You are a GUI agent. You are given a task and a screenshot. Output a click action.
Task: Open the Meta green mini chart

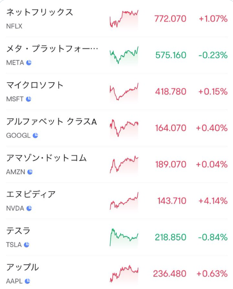tap(124, 55)
